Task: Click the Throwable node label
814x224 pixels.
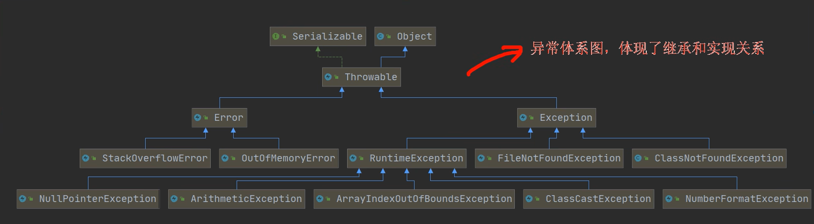Action: click(371, 77)
